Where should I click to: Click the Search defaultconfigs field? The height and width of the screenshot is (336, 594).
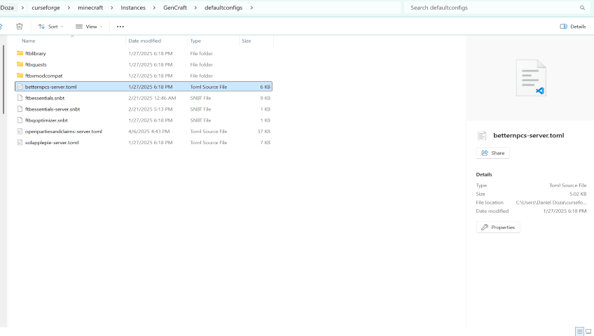point(490,8)
